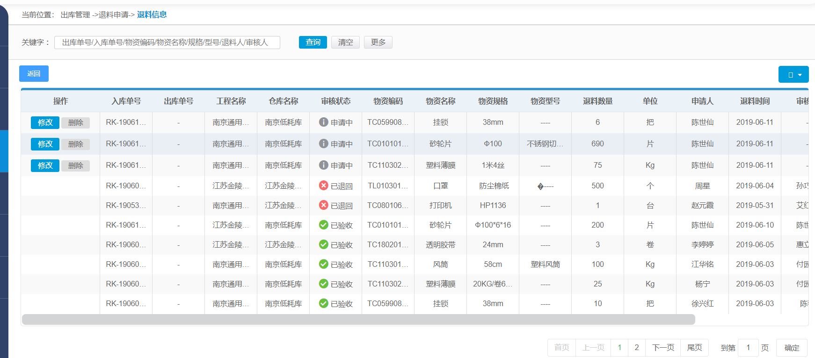Go to page 2 of results
Image resolution: width=815 pixels, height=358 pixels.
click(636, 347)
